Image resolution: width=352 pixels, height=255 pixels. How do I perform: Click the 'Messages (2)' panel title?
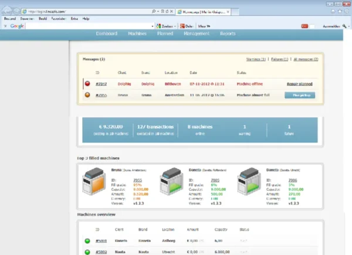94,59
